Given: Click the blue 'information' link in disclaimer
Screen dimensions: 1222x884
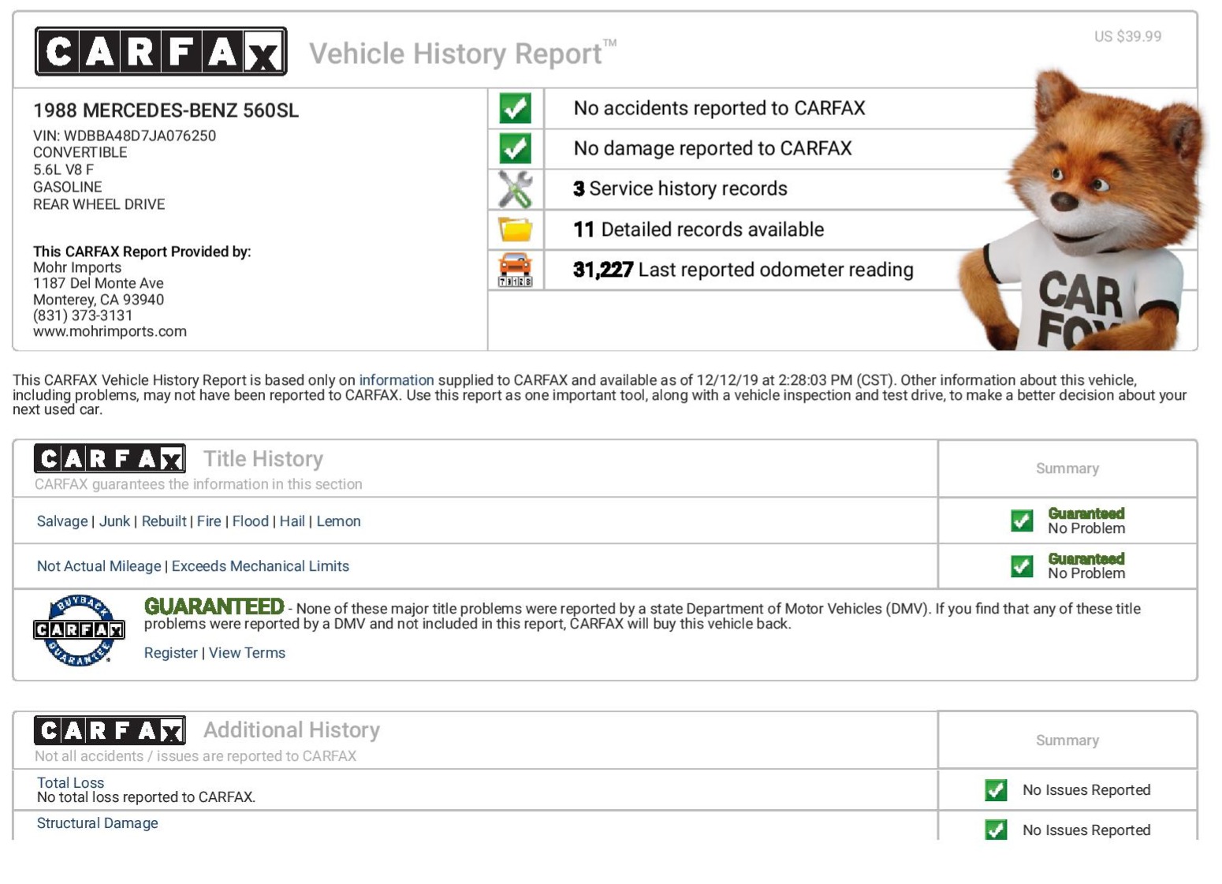Looking at the screenshot, I should point(396,380).
